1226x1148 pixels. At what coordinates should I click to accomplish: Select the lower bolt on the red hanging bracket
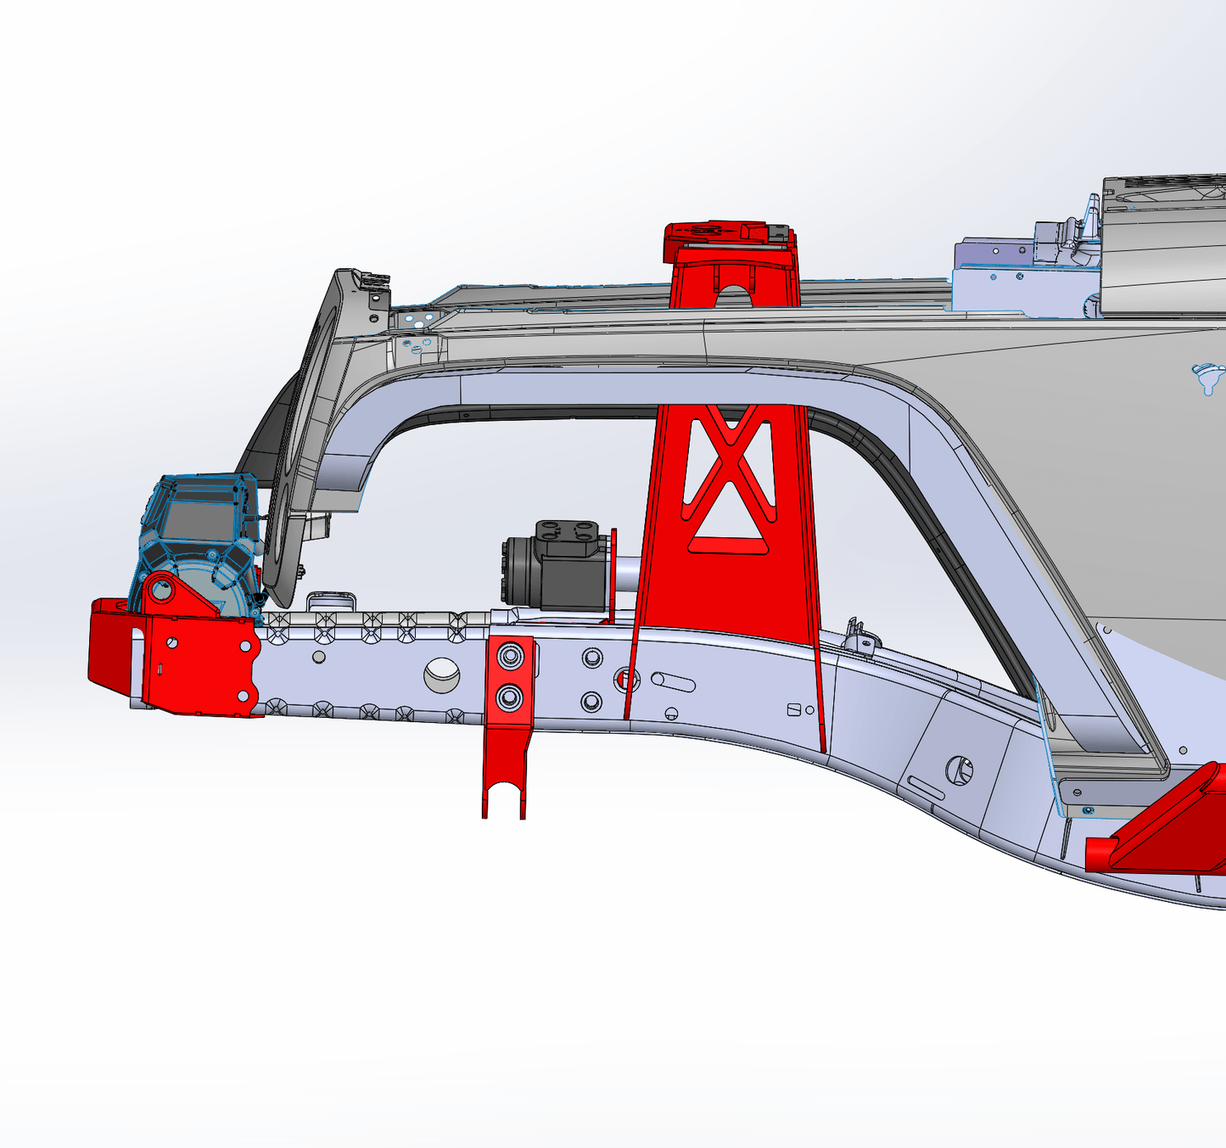click(x=511, y=697)
